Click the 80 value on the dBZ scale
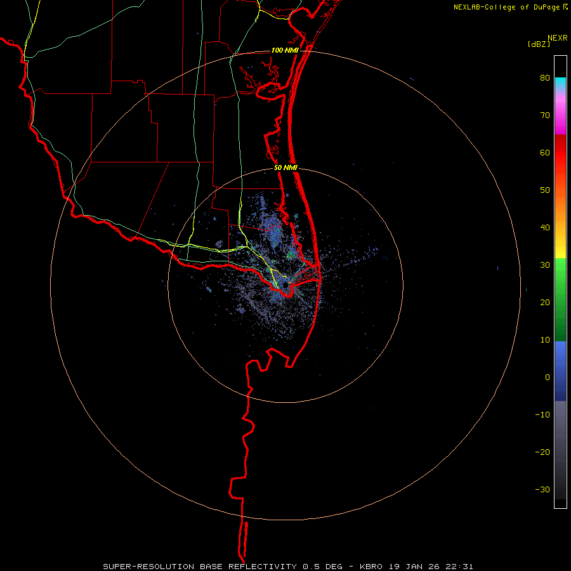Image resolution: width=571 pixels, height=571 pixels. (x=545, y=78)
